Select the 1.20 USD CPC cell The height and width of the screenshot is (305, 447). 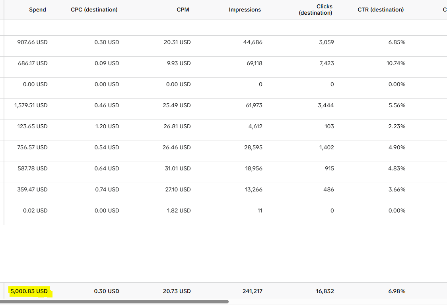click(107, 126)
